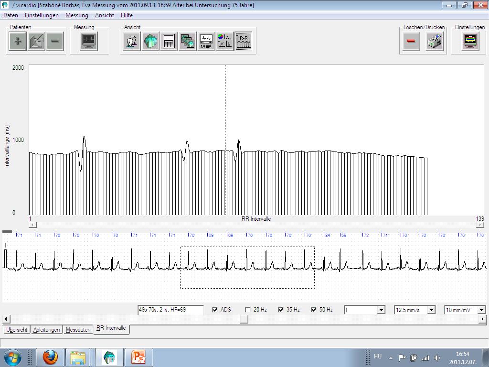Switch to the Ableitungen tab
Screen dimensions: 489x367
[46, 330]
